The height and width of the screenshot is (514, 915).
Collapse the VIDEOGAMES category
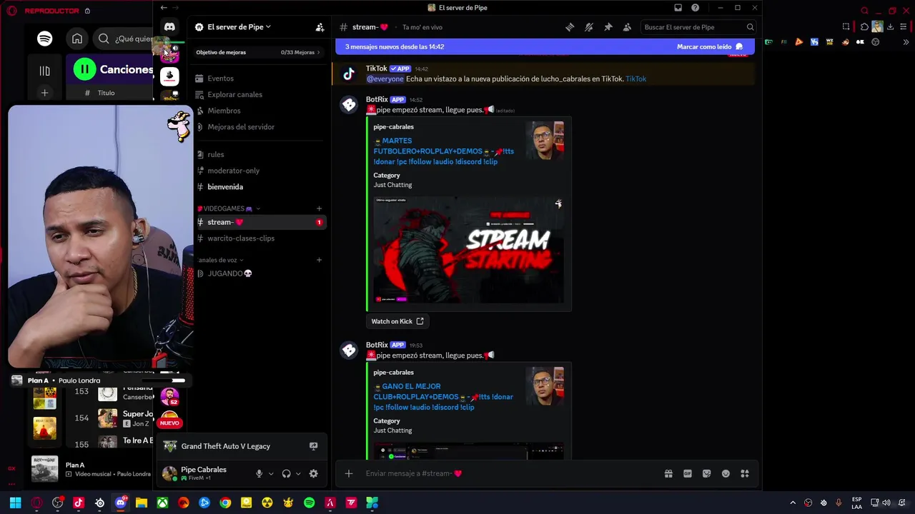click(x=229, y=208)
